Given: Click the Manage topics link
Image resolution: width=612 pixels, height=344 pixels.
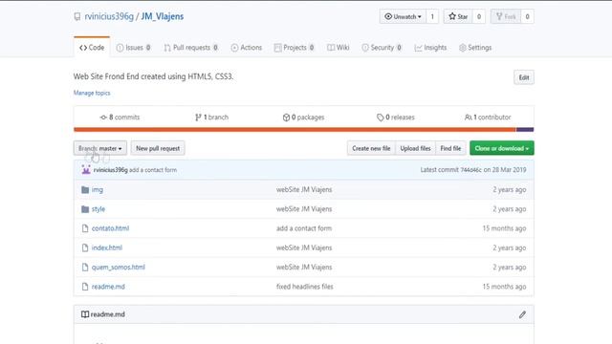Looking at the screenshot, I should pos(92,93).
